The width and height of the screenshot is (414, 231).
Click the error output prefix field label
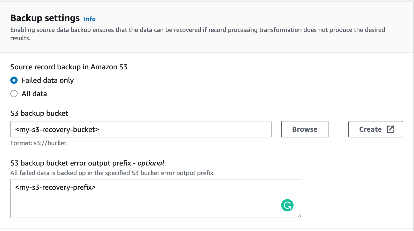pos(87,163)
